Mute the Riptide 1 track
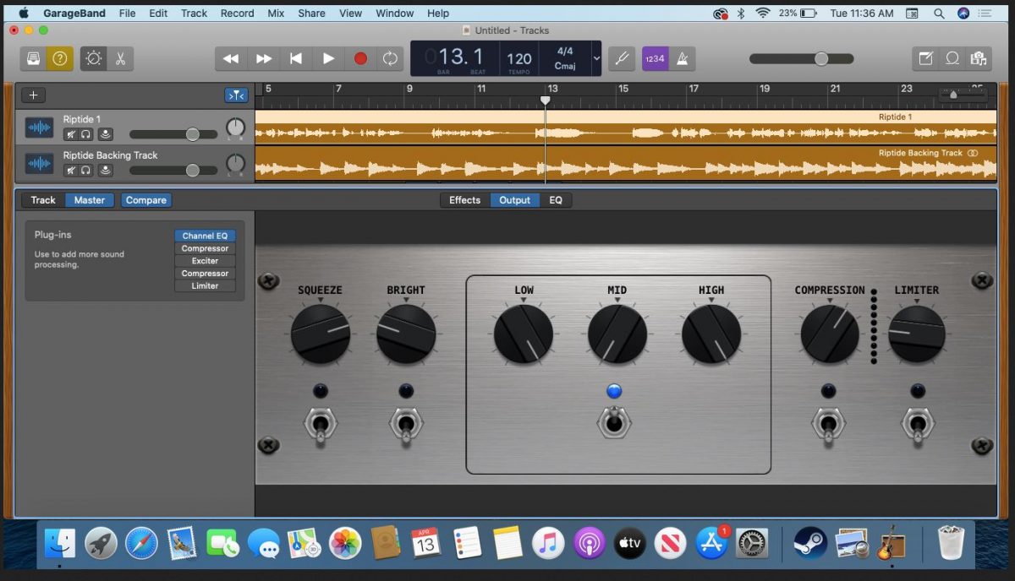Viewport: 1015px width, 581px height. 71,134
